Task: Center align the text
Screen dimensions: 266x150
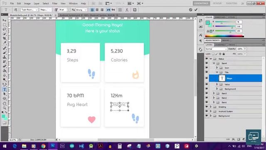Action: 97,10
